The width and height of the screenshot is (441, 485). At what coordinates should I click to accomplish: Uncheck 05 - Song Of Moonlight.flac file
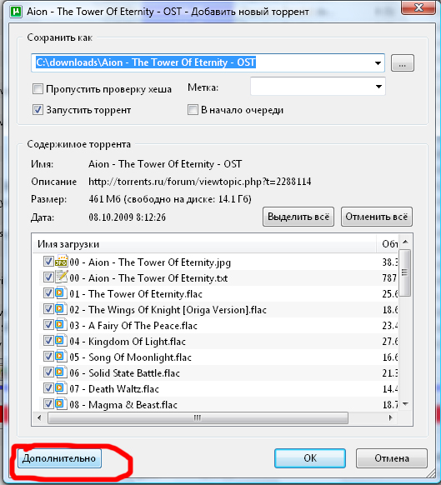48,357
